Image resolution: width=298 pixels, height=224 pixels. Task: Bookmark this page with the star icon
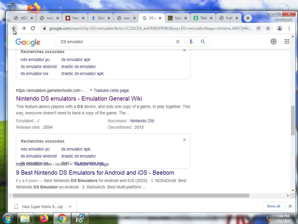point(268,28)
